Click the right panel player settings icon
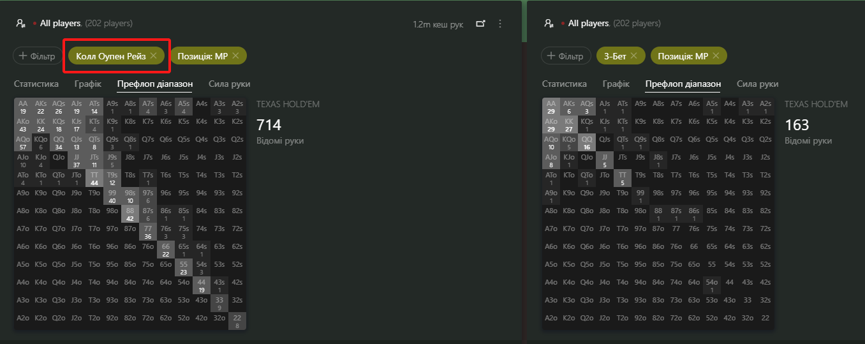 [549, 23]
